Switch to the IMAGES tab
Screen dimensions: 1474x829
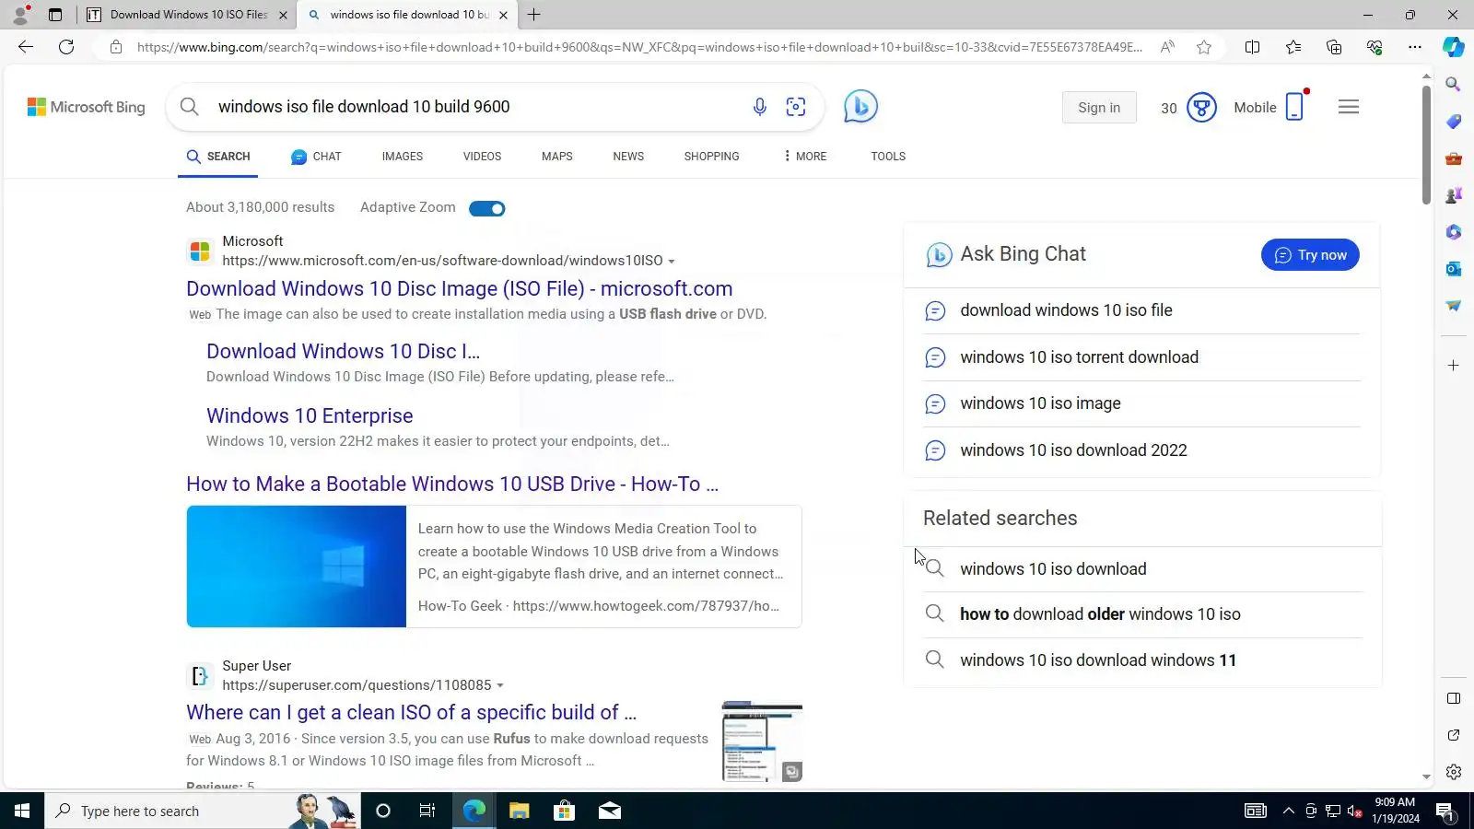403,157
